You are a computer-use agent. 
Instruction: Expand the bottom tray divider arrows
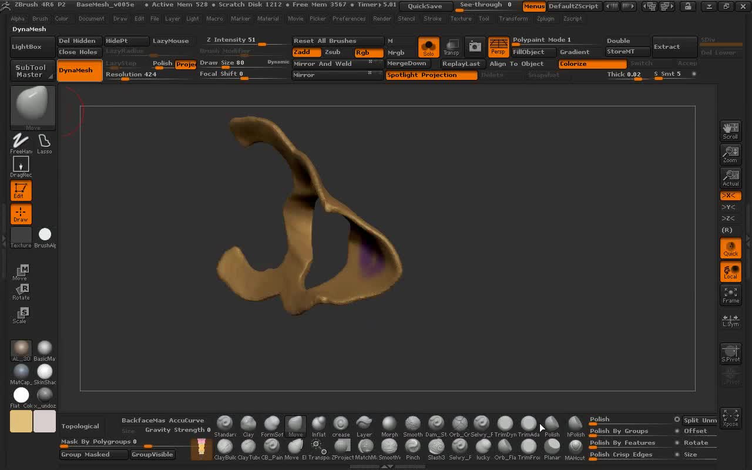pyautogui.click(x=388, y=466)
